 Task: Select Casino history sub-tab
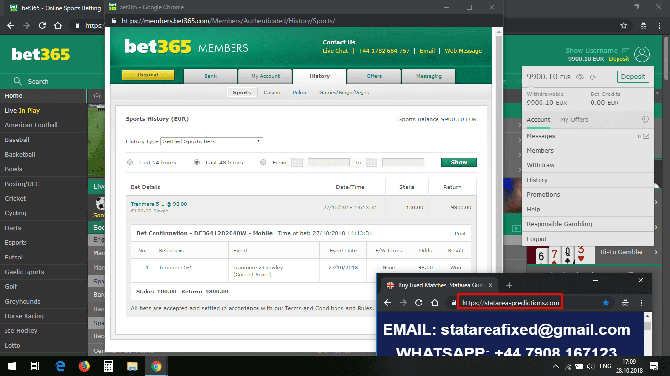pyautogui.click(x=272, y=92)
